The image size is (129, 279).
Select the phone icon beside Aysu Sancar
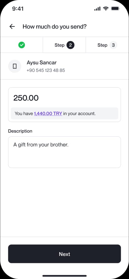[15, 66]
